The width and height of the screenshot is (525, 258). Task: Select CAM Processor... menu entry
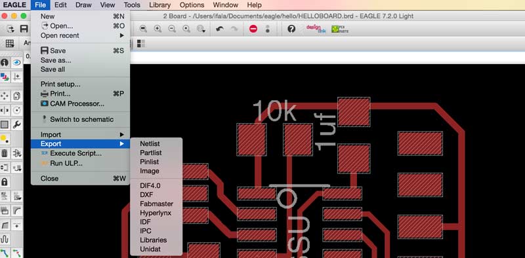coord(77,104)
